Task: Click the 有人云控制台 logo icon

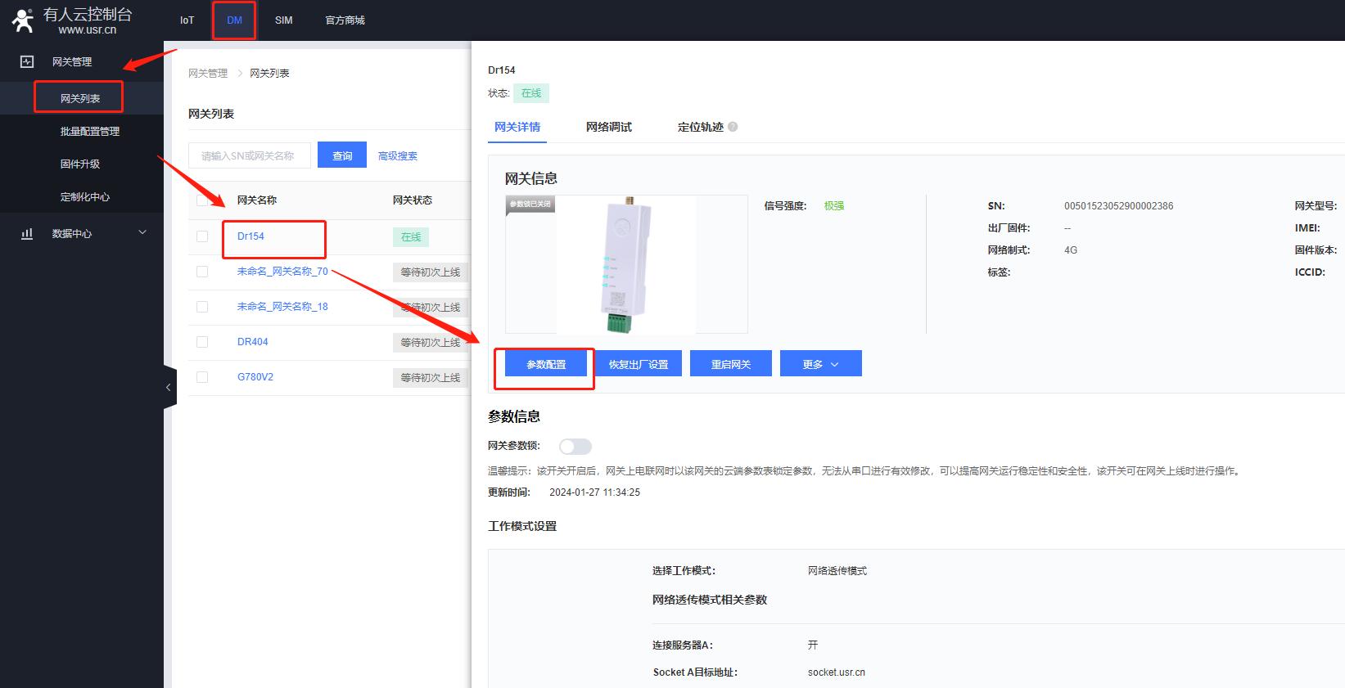Action: coord(23,20)
